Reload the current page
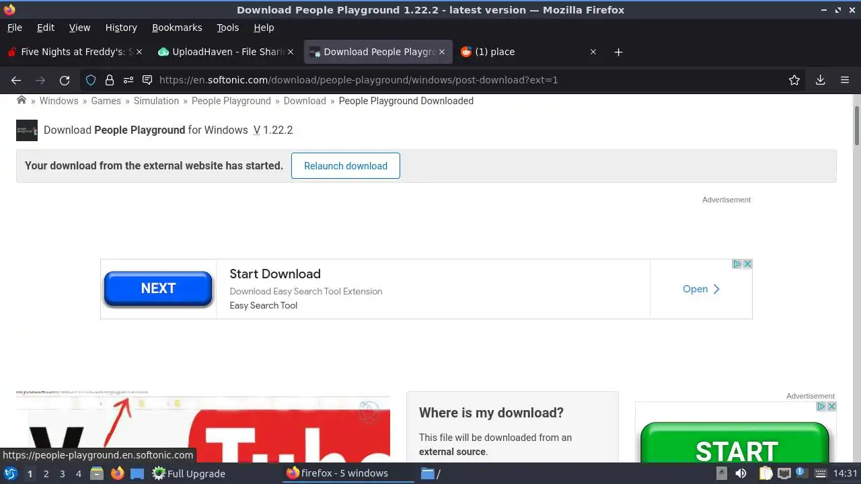861x484 pixels. 65,80
